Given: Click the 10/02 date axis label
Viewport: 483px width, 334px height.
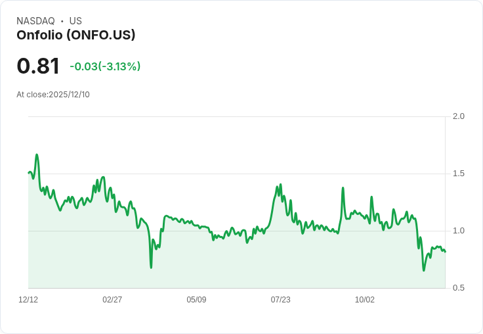Looking at the screenshot, I should coord(365,300).
